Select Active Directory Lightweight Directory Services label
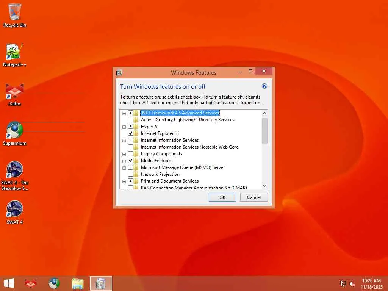388x291 pixels. tap(187, 119)
